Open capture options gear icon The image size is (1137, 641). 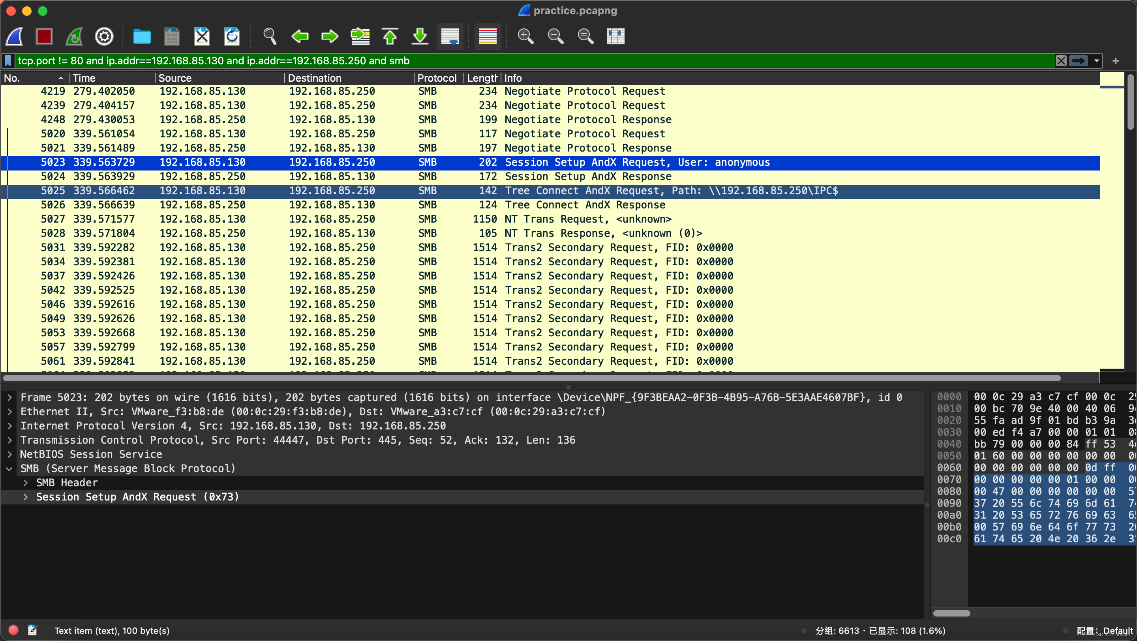[104, 36]
